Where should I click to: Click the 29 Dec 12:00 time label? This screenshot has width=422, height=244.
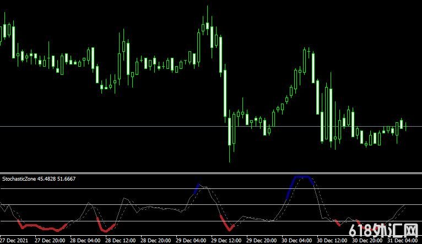(x=226, y=240)
